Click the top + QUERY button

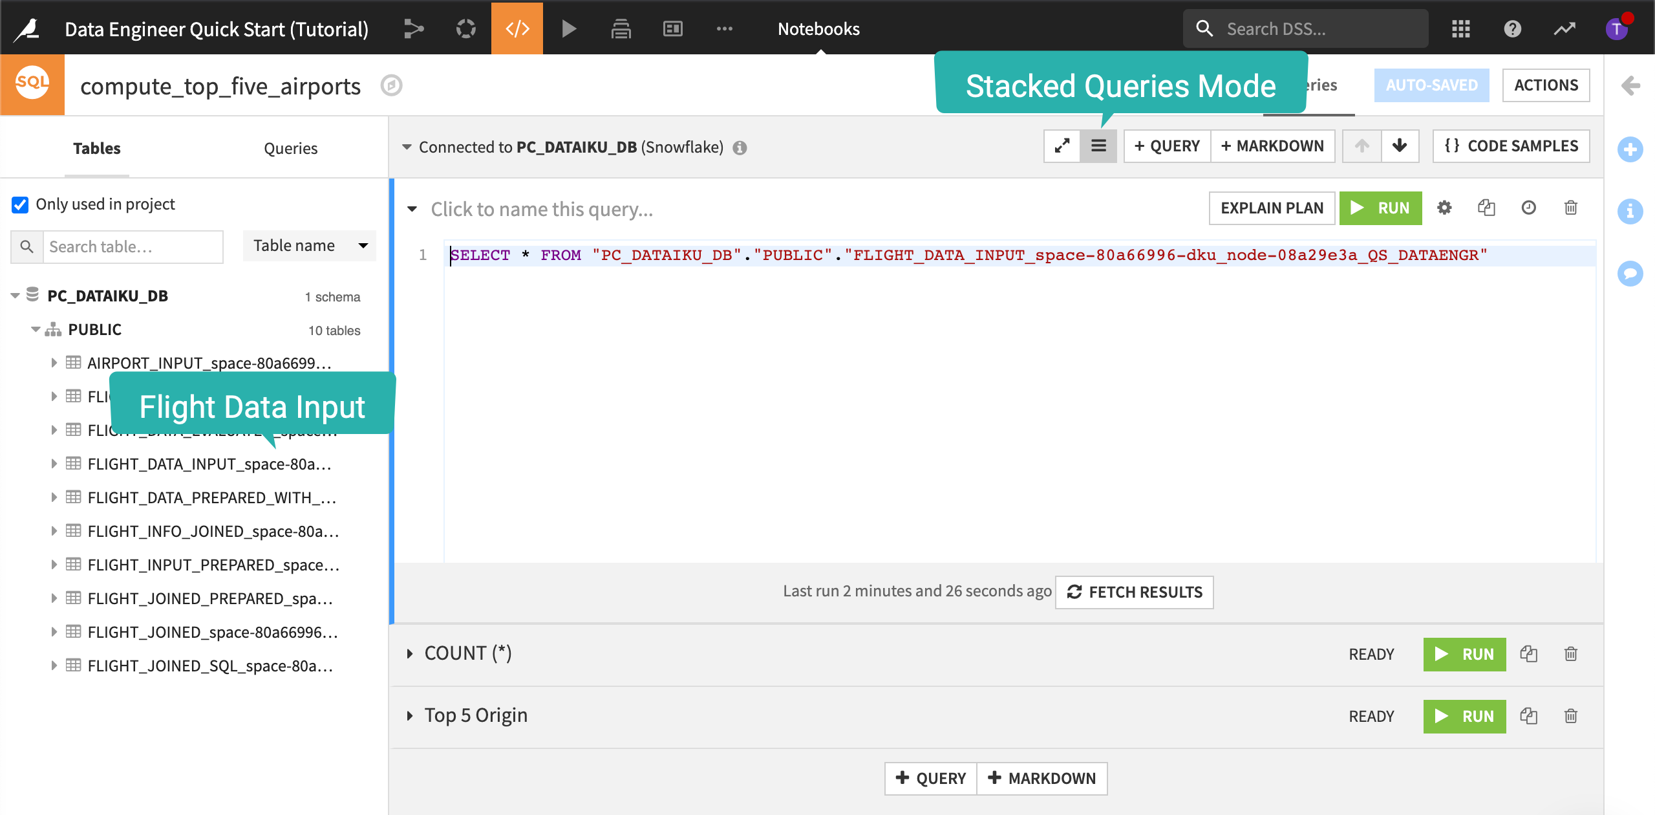coord(1167,146)
